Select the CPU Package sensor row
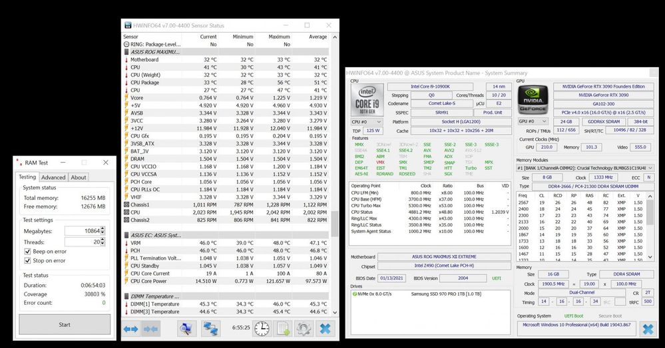This screenshot has width=665, height=348. (x=226, y=82)
